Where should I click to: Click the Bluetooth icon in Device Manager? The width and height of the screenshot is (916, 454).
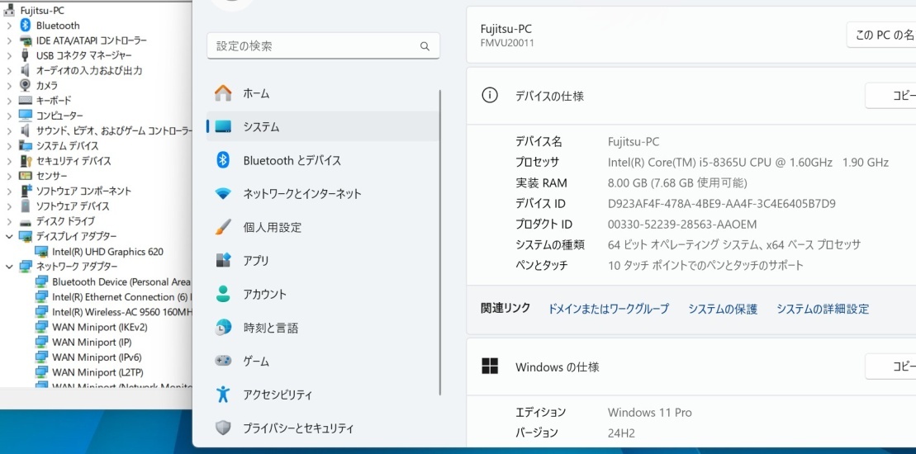point(25,25)
